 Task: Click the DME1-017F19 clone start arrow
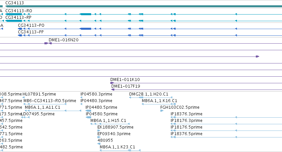pos(113,90)
